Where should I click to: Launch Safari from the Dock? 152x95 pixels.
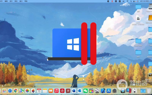[x=10, y=91]
